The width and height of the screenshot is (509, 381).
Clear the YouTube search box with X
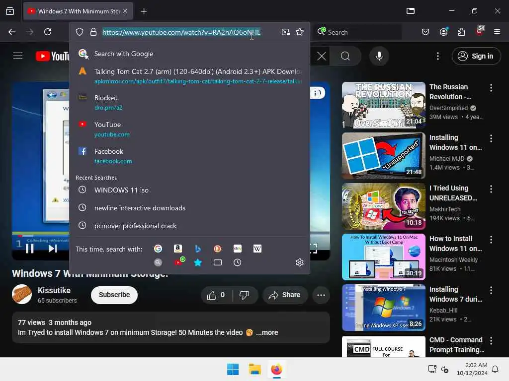[322, 56]
